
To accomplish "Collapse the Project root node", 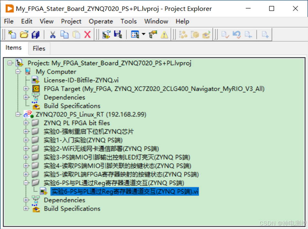I will pos(9,63).
